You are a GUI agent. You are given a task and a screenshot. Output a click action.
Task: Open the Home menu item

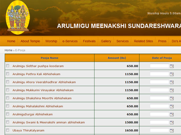(x=11, y=41)
